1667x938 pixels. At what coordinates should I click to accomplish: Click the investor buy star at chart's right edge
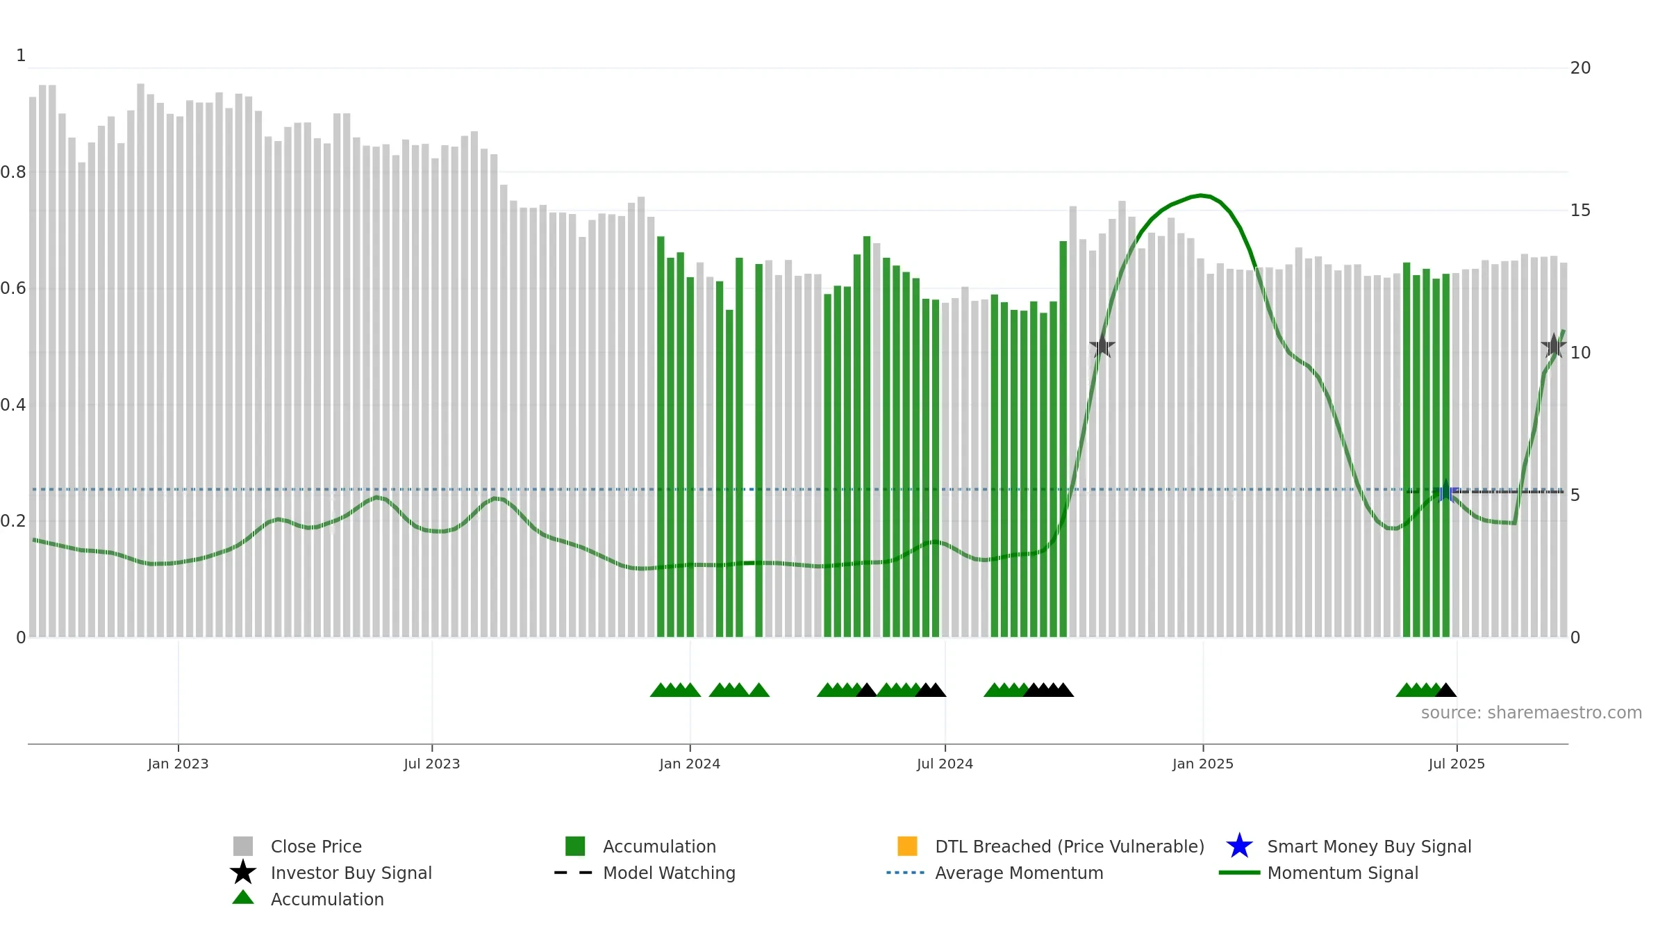pos(1554,345)
